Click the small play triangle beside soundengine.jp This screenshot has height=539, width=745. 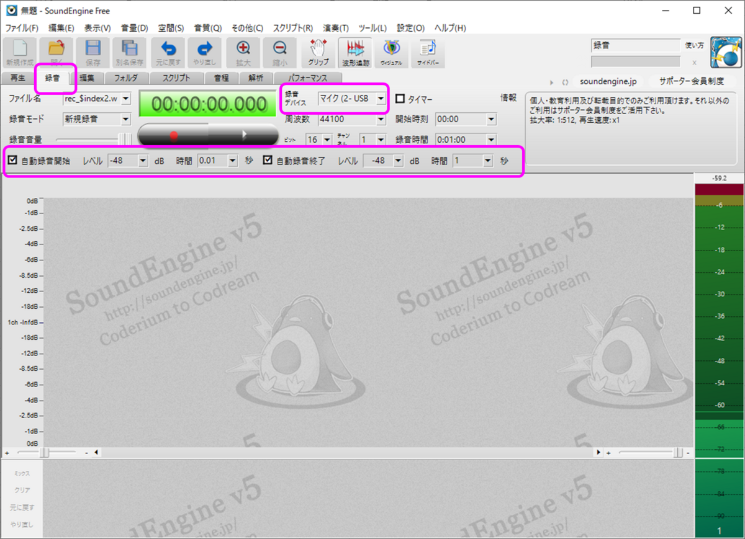click(x=553, y=82)
